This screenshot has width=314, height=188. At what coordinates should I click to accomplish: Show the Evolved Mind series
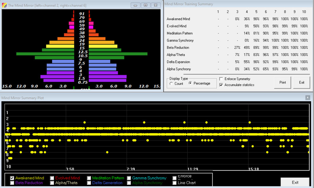[52, 178]
